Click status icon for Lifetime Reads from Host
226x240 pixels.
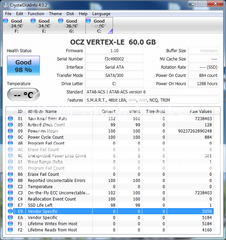[10, 230]
